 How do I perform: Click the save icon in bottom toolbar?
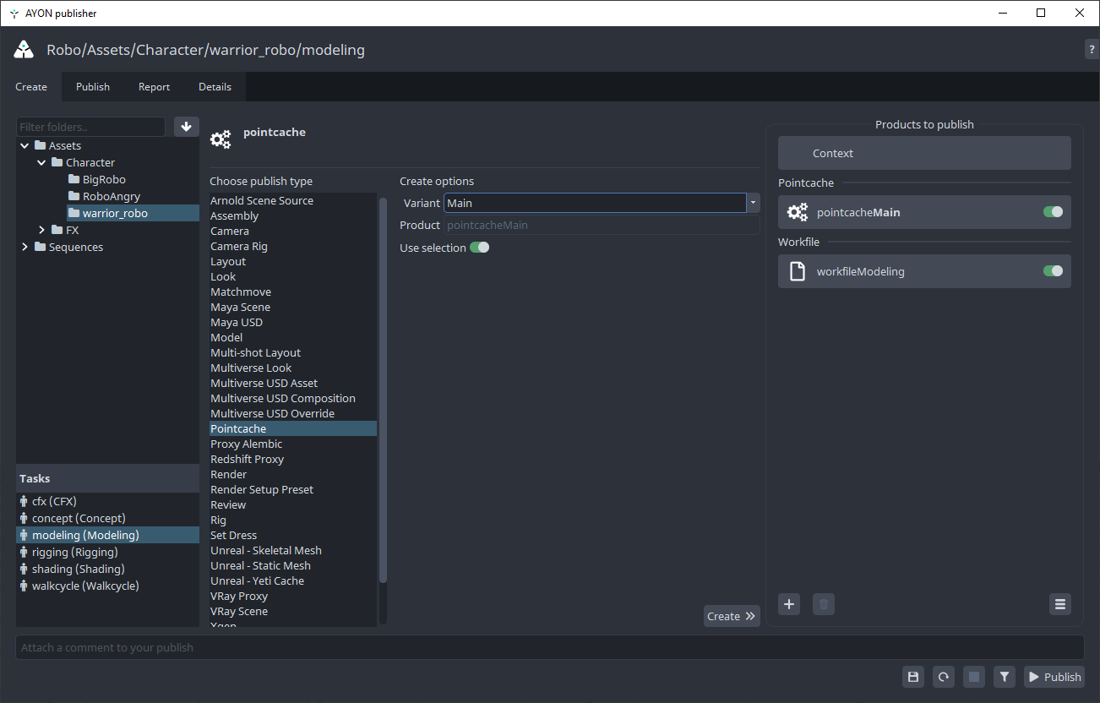coord(912,677)
